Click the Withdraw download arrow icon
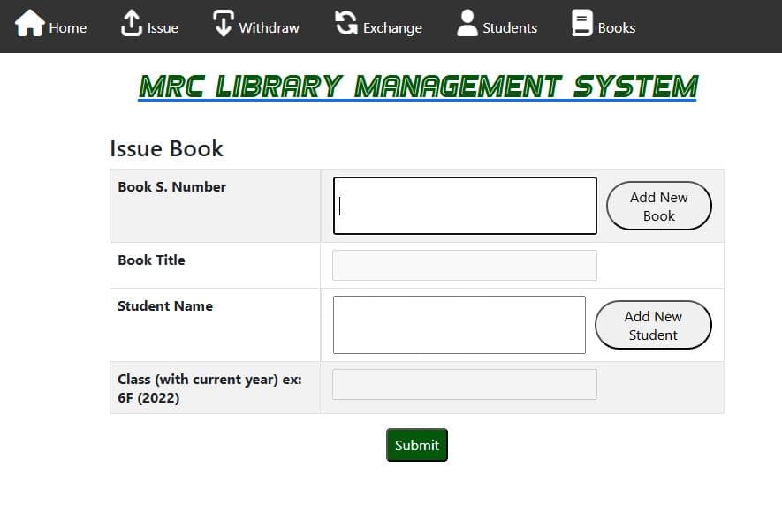The image size is (782, 505). (x=224, y=23)
